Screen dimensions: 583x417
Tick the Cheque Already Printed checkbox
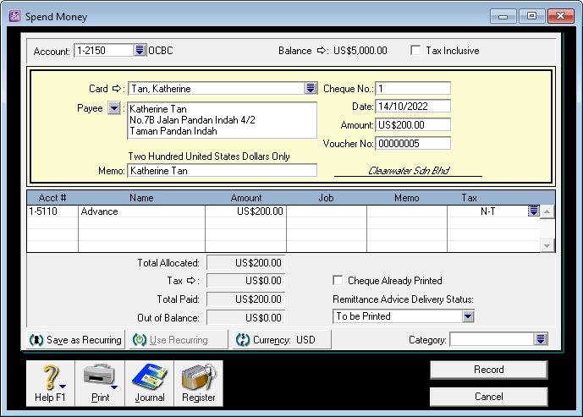(339, 281)
